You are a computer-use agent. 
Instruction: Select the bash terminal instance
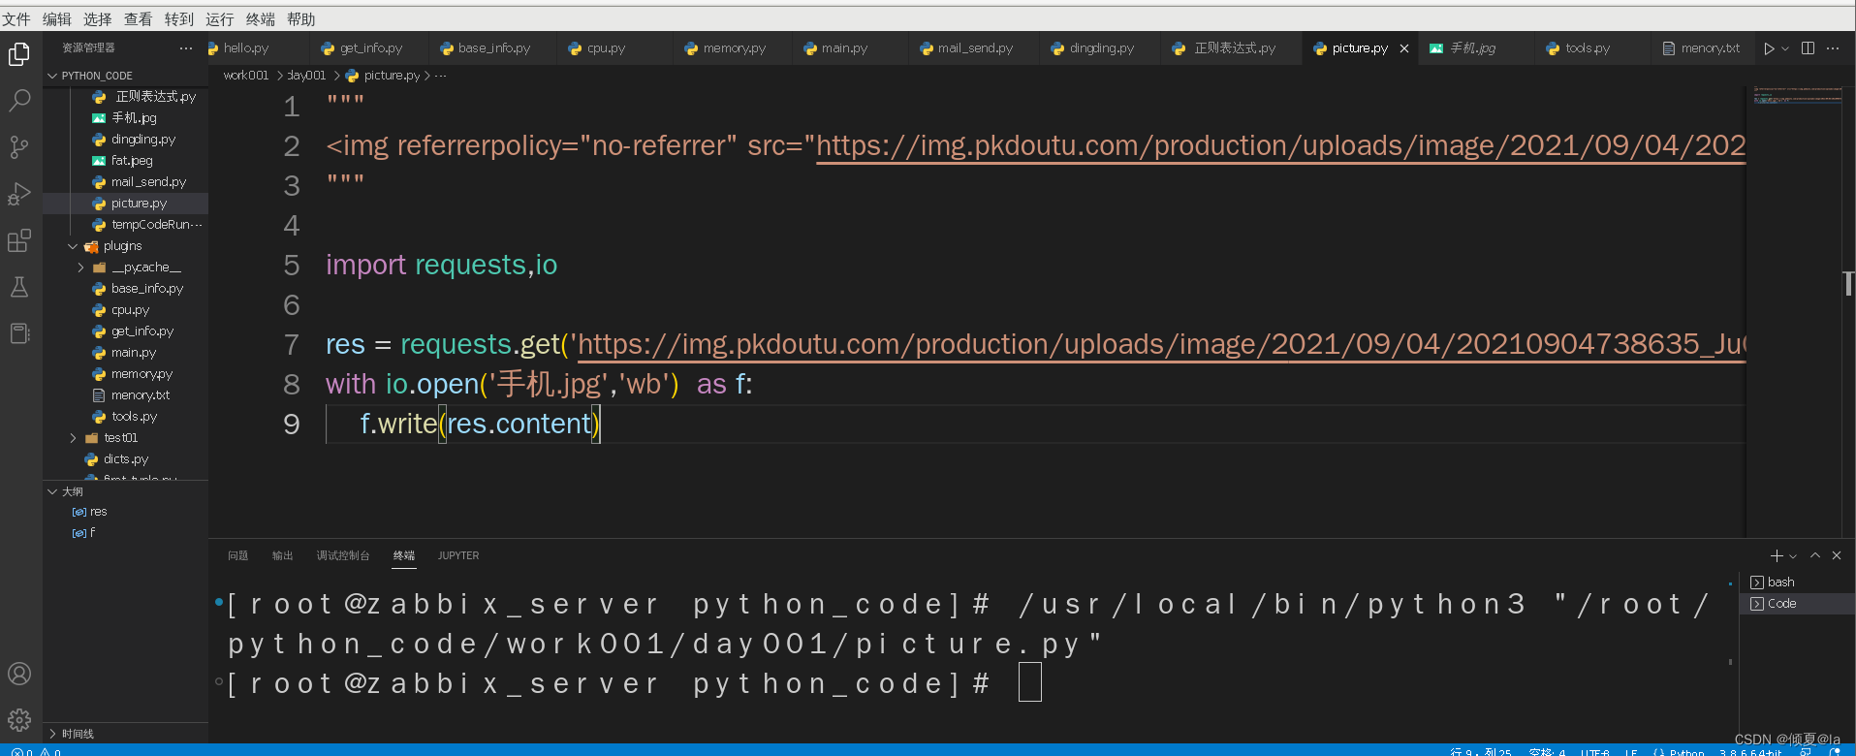coord(1798,583)
